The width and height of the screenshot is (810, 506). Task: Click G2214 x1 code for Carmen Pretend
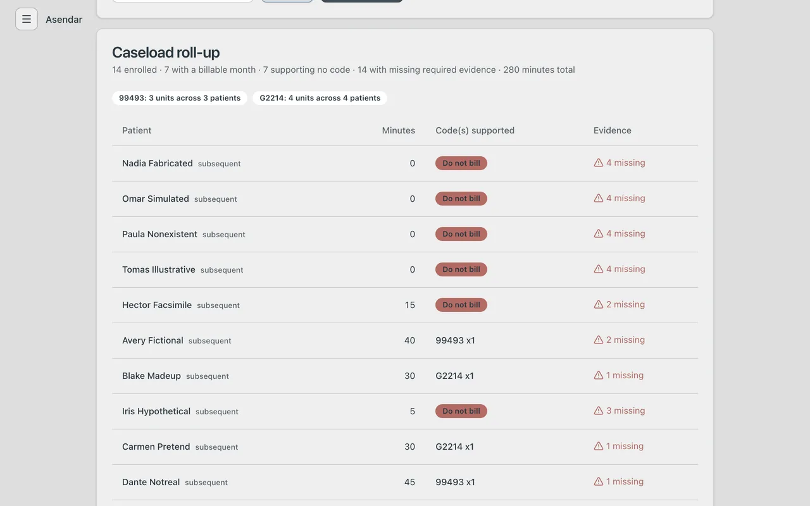[454, 447]
